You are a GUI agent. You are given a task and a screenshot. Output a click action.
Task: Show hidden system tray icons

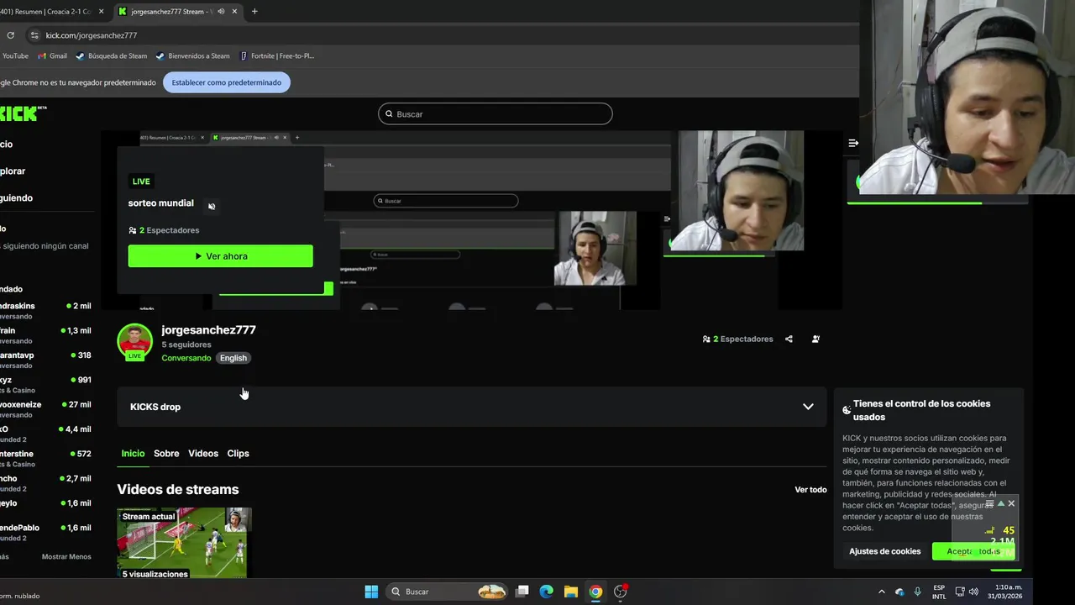click(x=881, y=592)
